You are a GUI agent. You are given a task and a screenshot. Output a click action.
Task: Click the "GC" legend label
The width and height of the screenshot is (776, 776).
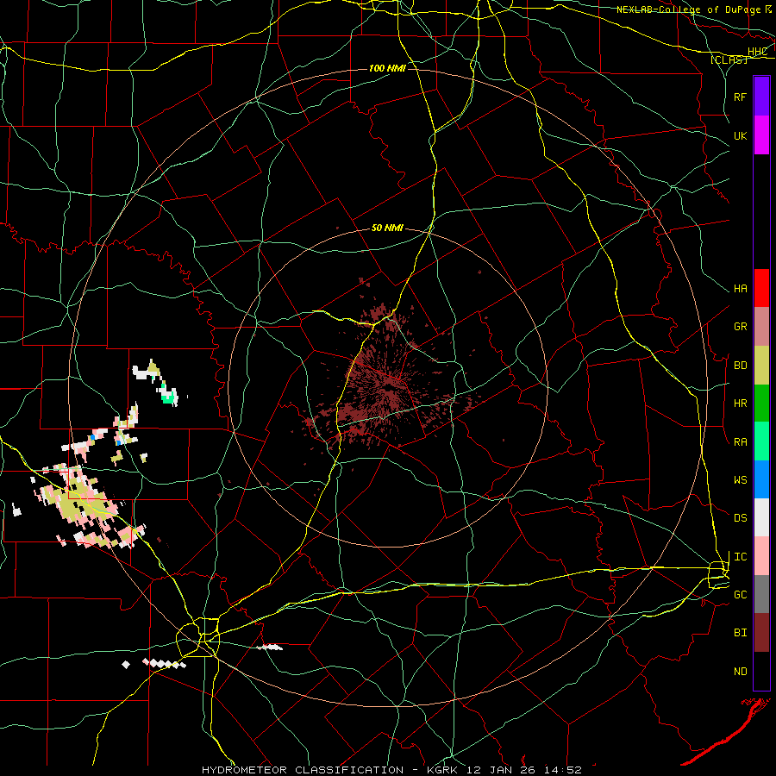point(740,595)
